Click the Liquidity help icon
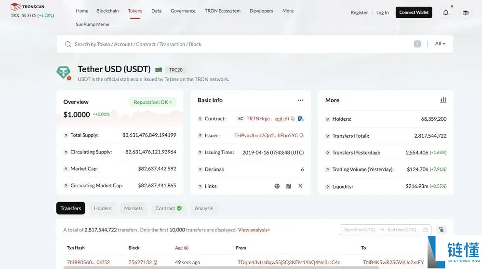The height and width of the screenshot is (269, 482). click(x=327, y=187)
